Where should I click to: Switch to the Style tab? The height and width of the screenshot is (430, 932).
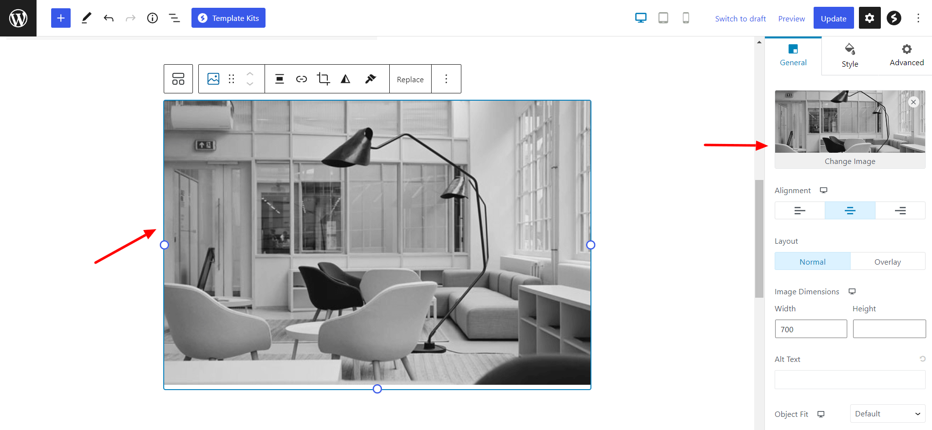point(850,56)
